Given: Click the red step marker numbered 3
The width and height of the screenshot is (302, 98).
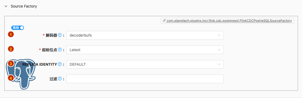Looking at the screenshot, I should [x=10, y=64].
